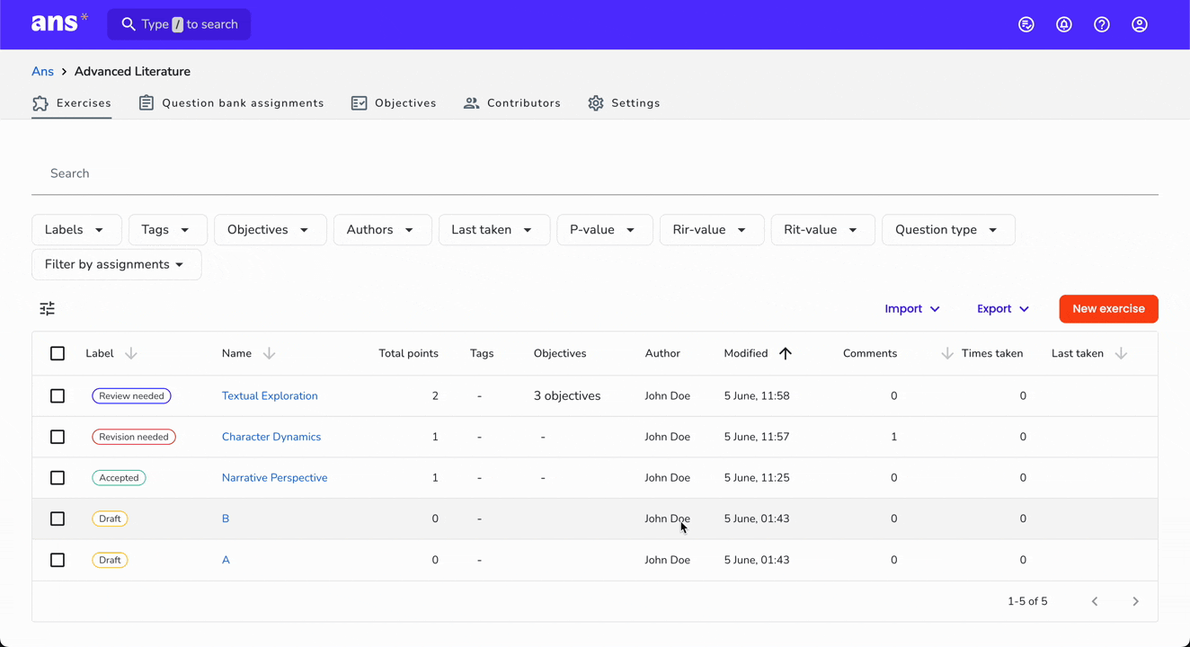Click the Total points column header
The image size is (1190, 647).
409,353
